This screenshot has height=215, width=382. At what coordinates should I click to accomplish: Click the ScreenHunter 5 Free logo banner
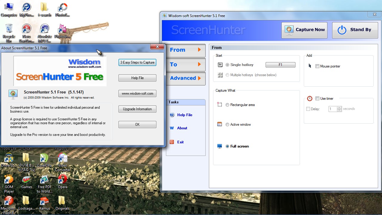(60, 71)
